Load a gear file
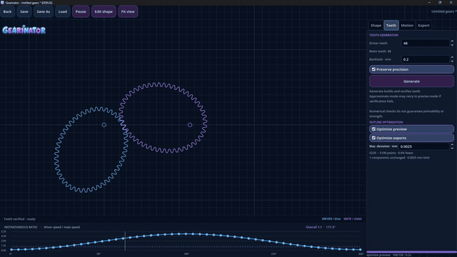Viewport: 457px width, 257px height. (x=63, y=11)
